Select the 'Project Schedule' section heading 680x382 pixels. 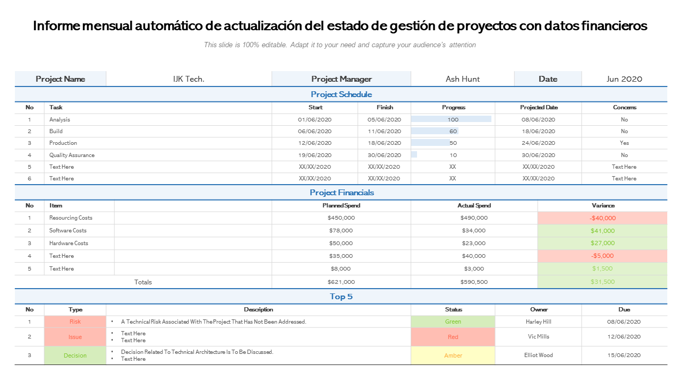click(x=341, y=94)
